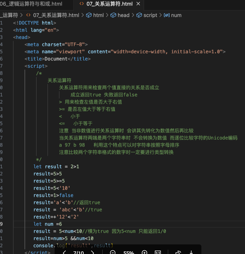Click the result=1>false line
Viewport: 245px width, 254px height.
pyautogui.click(x=53, y=195)
